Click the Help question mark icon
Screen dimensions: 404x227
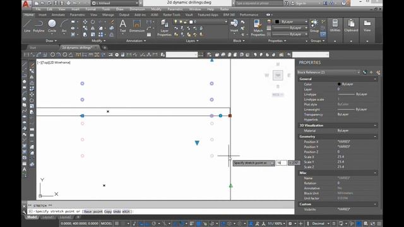click(343, 3)
